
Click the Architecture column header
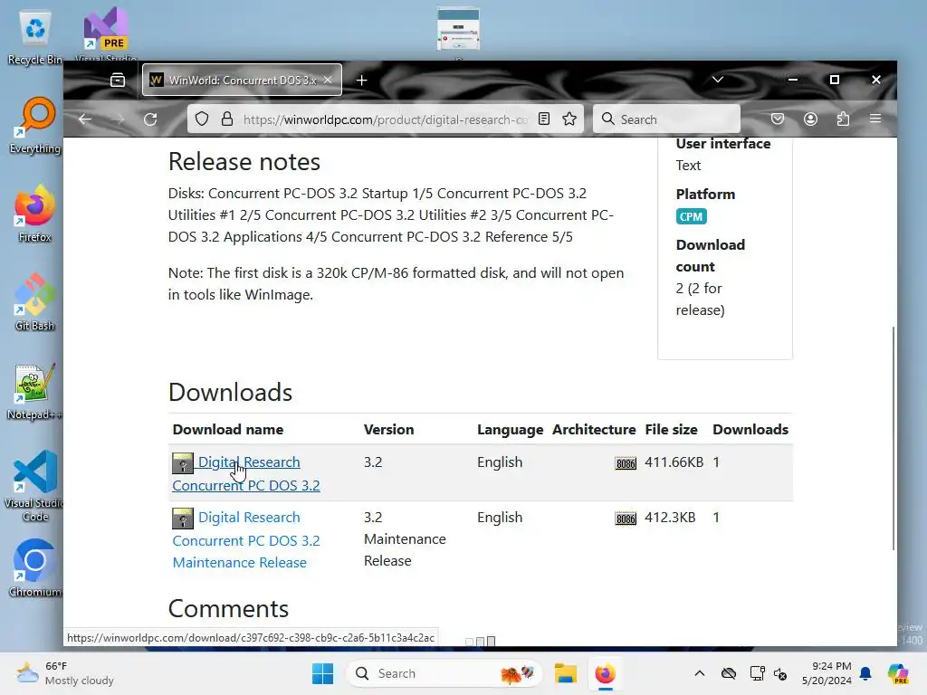point(594,430)
